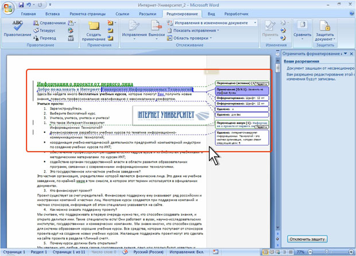Open the Разметка страницы tab
Image resolution: width=356 pixels, height=256 pixels.
(x=87, y=14)
